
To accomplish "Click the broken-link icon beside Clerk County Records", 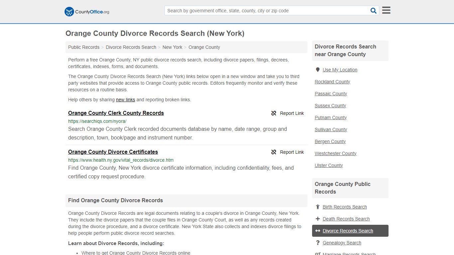I will click(274, 113).
